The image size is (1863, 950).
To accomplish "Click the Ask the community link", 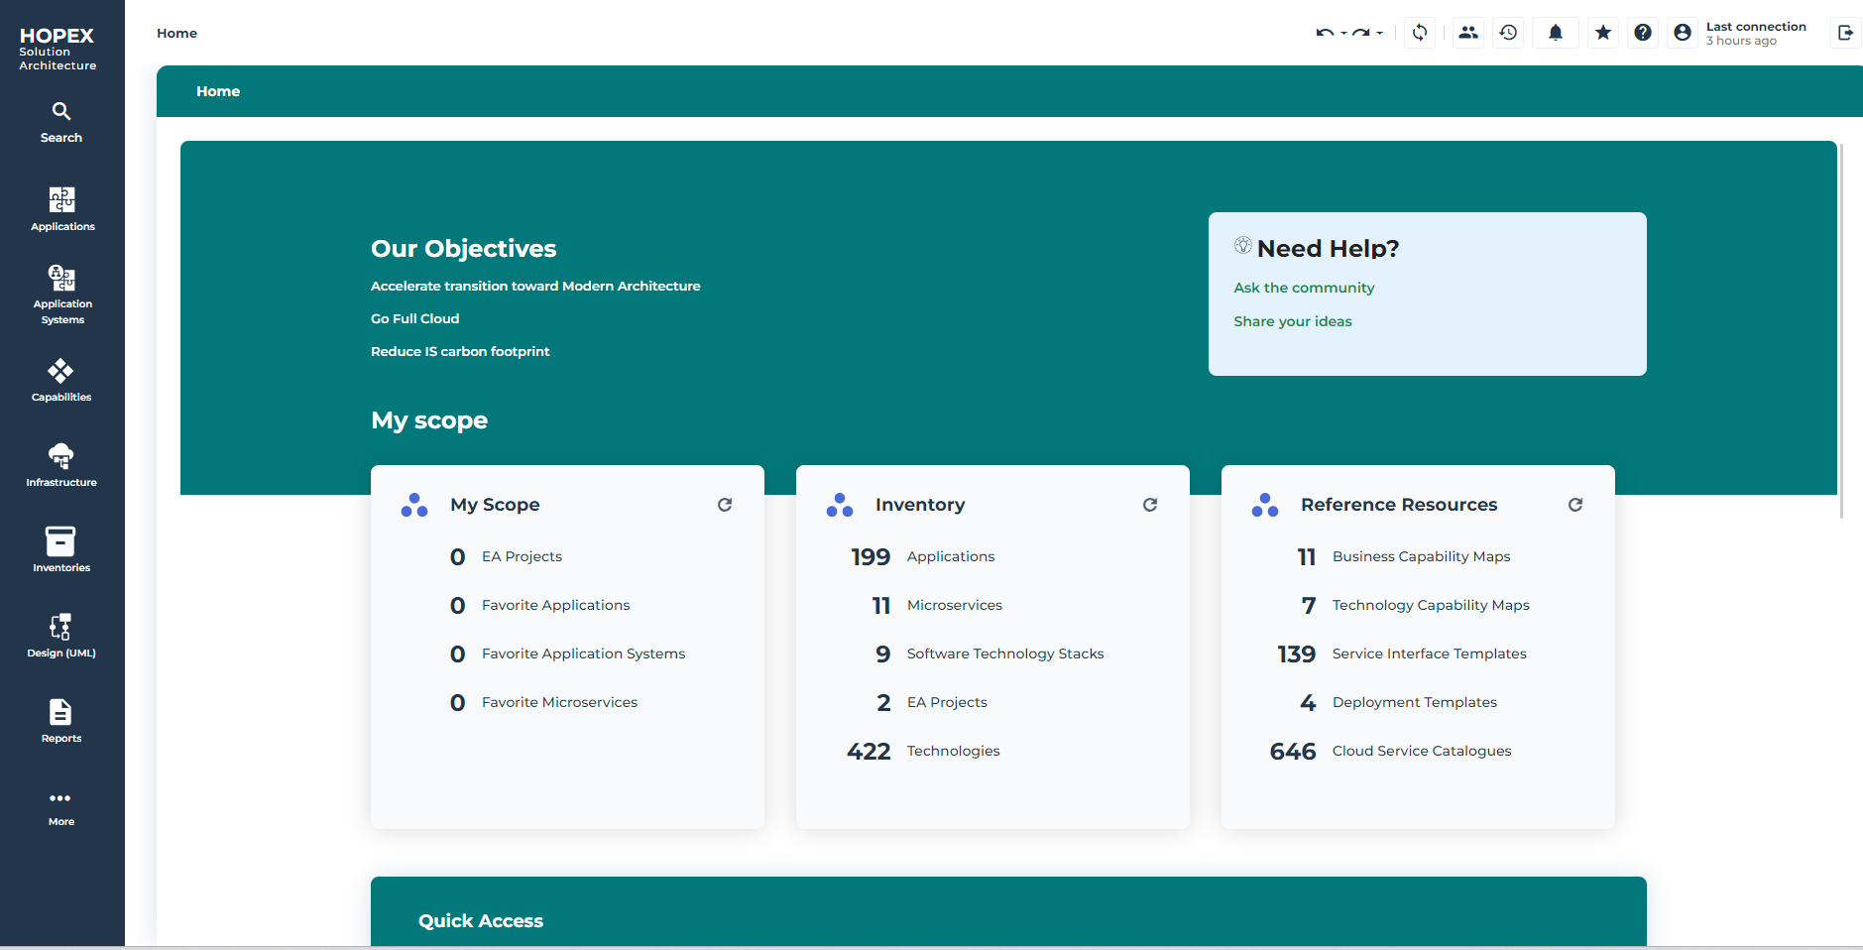I will pos(1304,288).
